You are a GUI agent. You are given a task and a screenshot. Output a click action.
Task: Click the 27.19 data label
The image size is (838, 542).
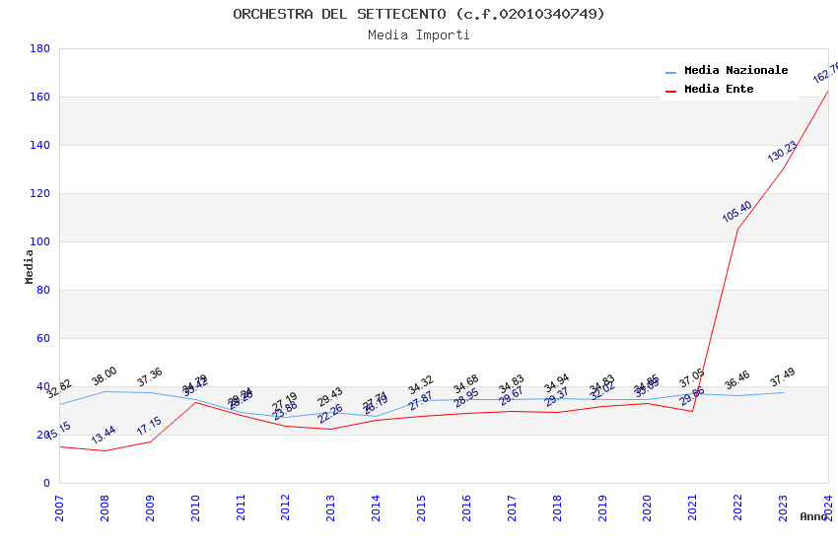coord(284,401)
